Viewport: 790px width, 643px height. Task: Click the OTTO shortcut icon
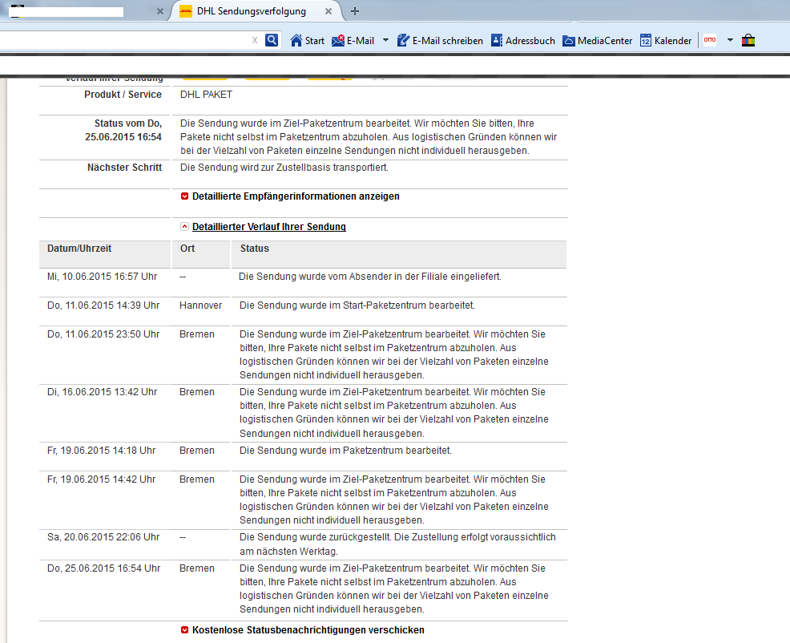[710, 40]
